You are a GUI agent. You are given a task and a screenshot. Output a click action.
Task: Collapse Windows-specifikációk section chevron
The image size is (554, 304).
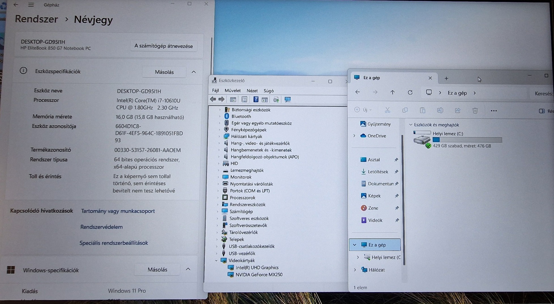188,269
